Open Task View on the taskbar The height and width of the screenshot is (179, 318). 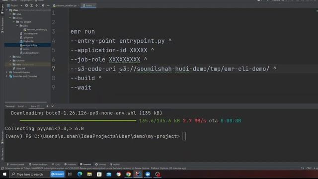pyautogui.click(x=70, y=174)
